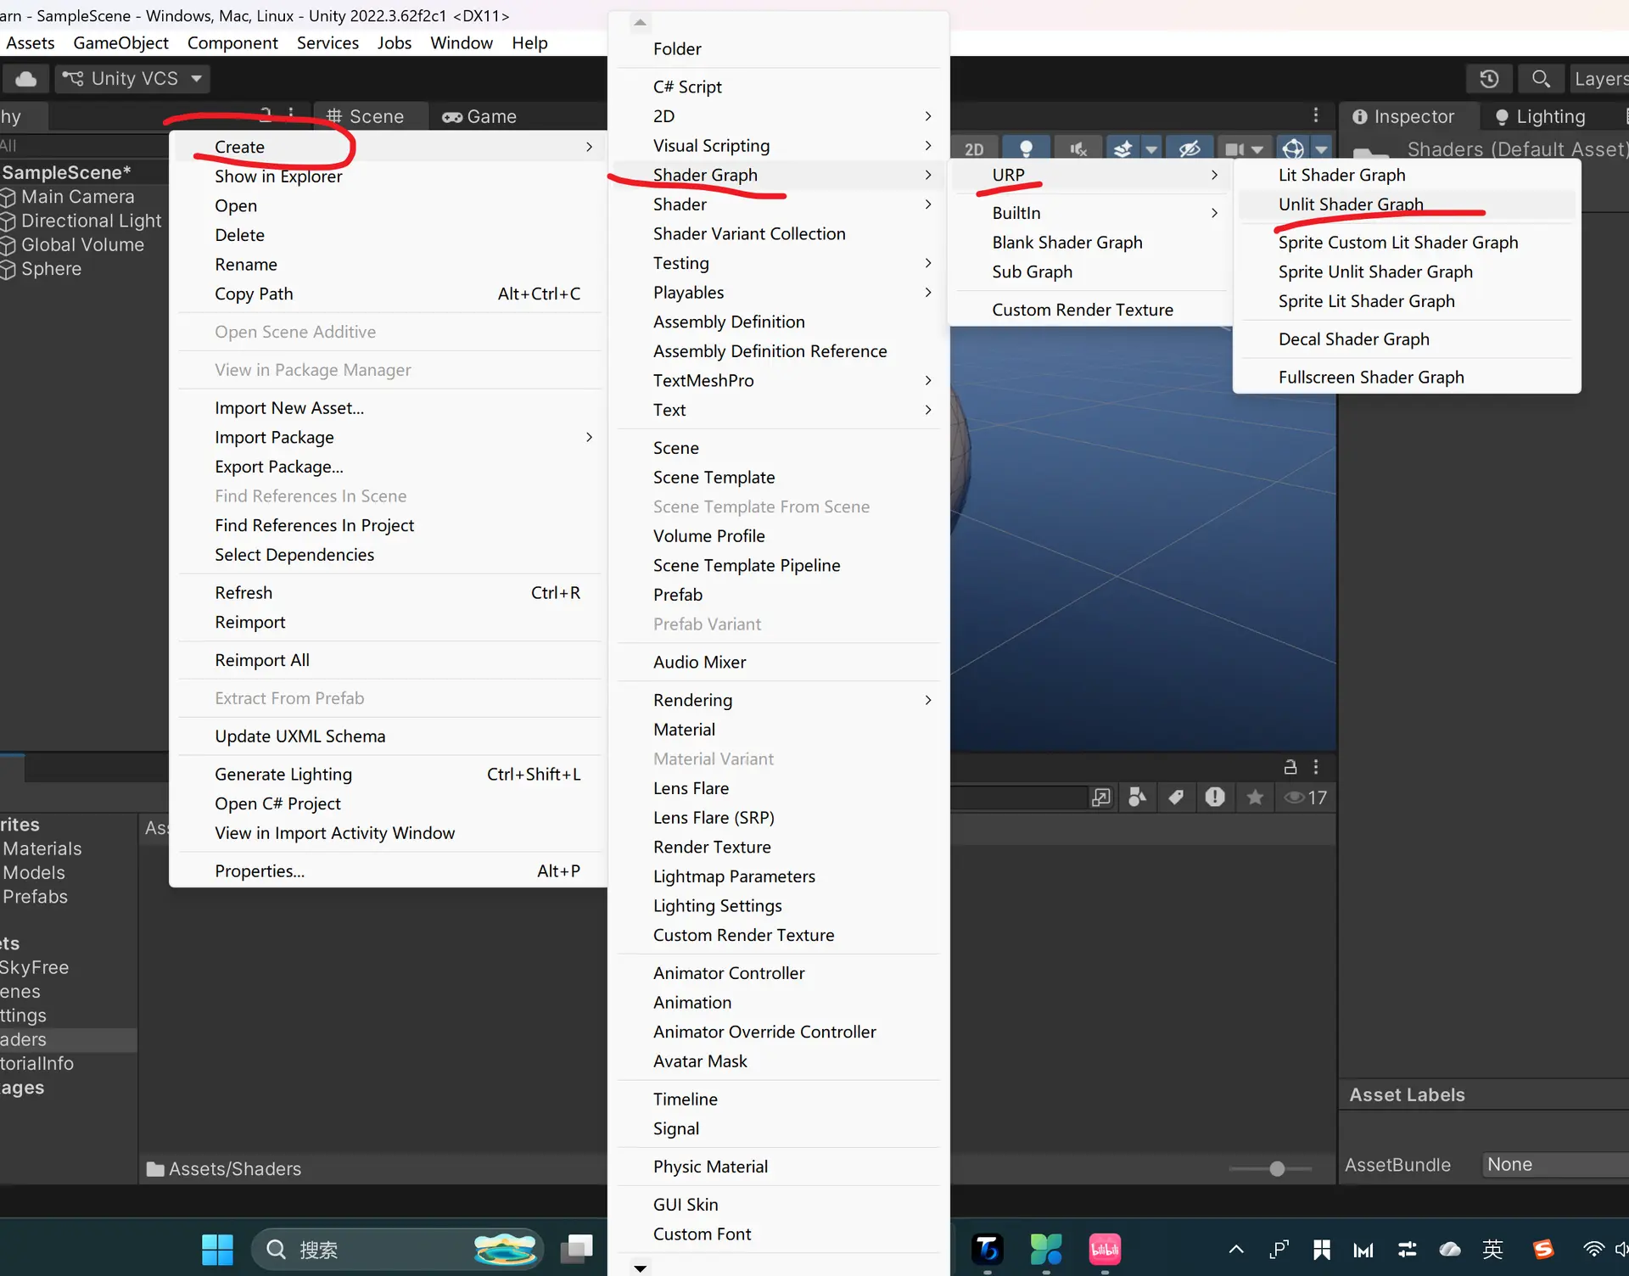1629x1276 pixels.
Task: Switch the input language indicator 英
Action: 1492,1249
